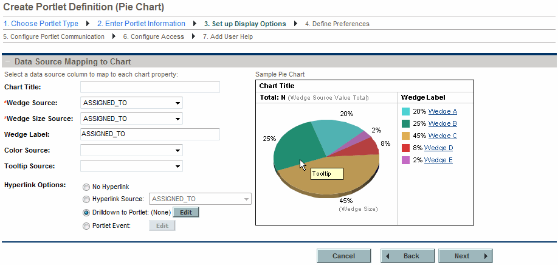Open the Wedge C legend link
This screenshot has width=558, height=265.
tap(443, 136)
